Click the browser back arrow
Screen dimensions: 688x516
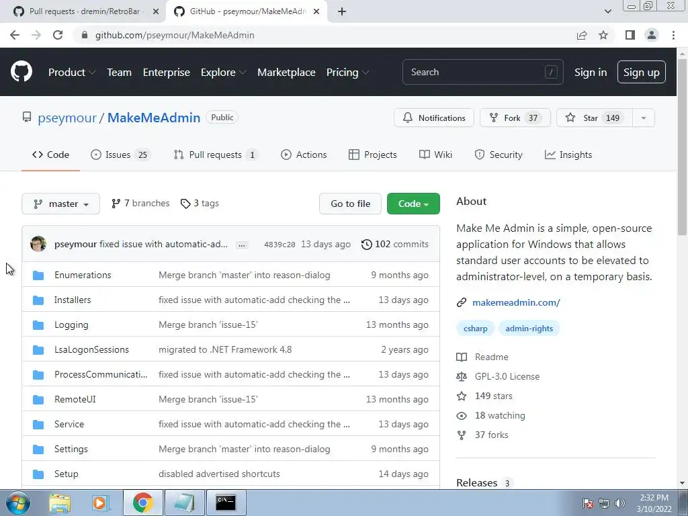point(15,35)
